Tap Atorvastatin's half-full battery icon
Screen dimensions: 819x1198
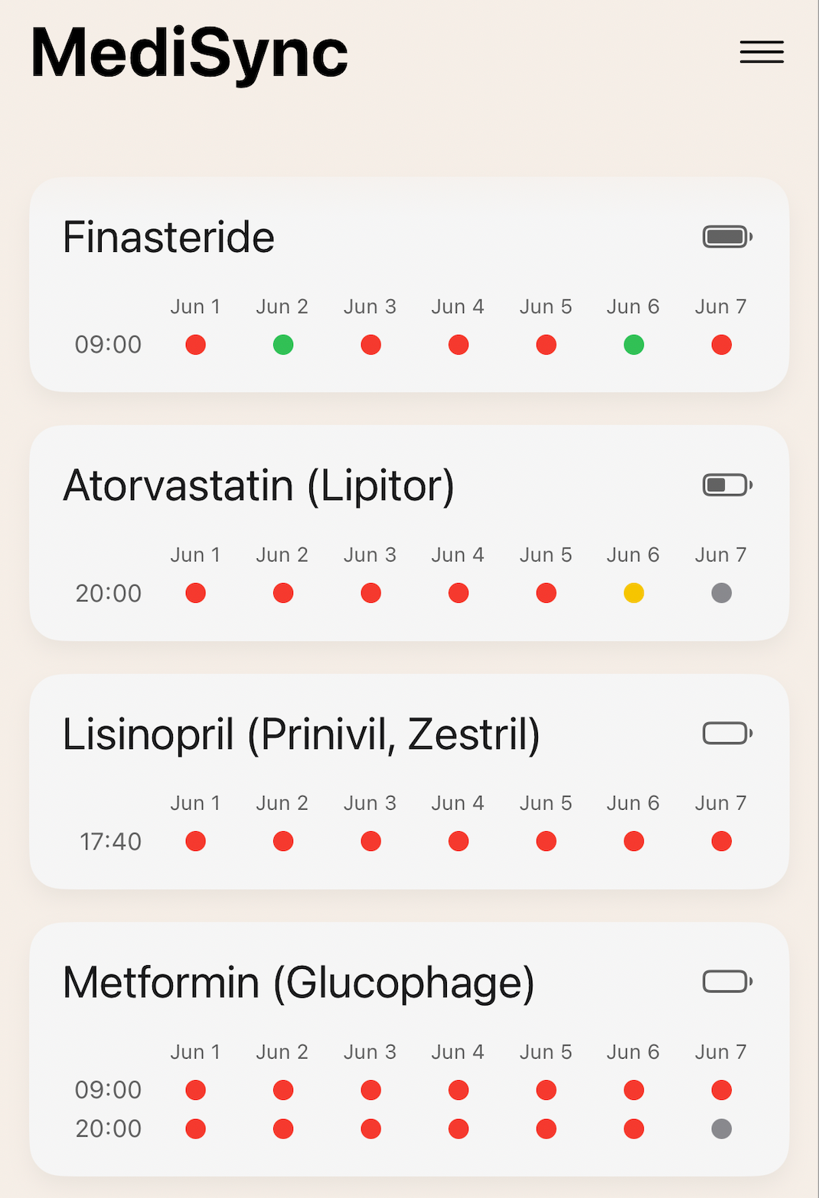[x=727, y=485]
